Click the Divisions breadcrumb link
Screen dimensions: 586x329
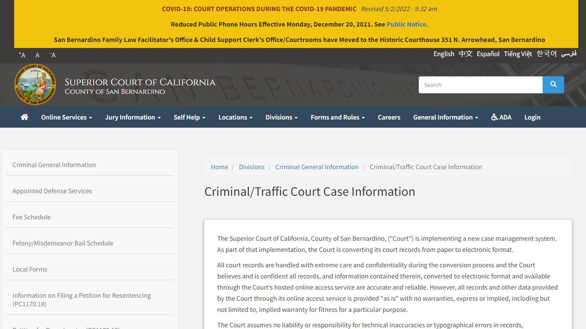(251, 167)
